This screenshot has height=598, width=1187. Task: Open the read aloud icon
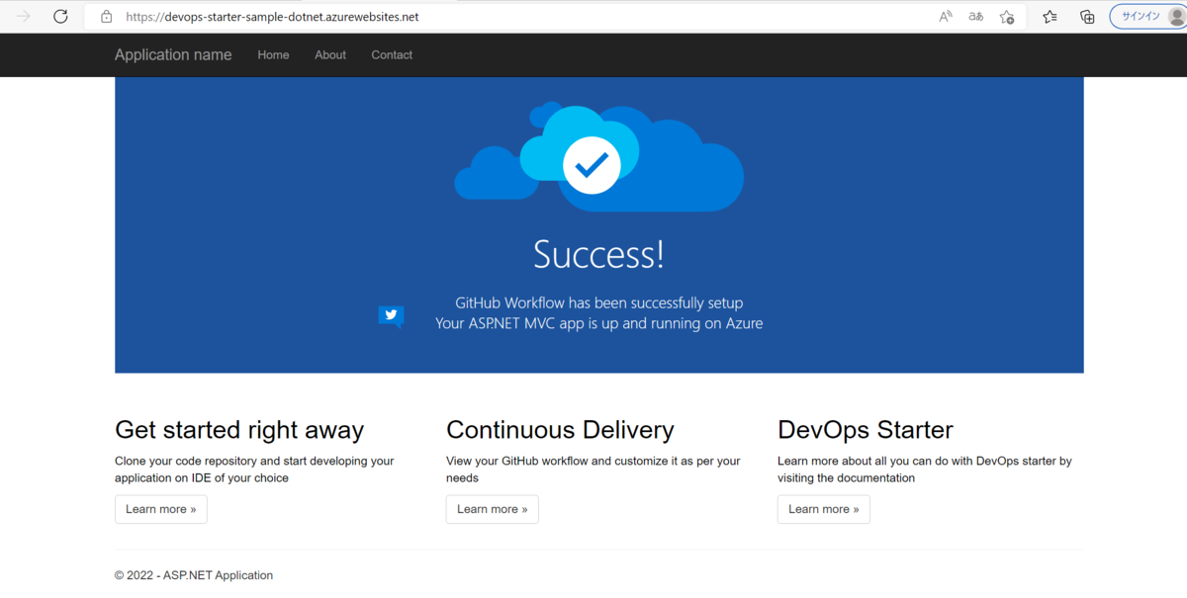click(x=946, y=17)
